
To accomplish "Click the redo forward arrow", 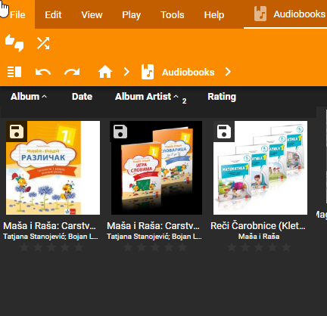I will pos(72,72).
